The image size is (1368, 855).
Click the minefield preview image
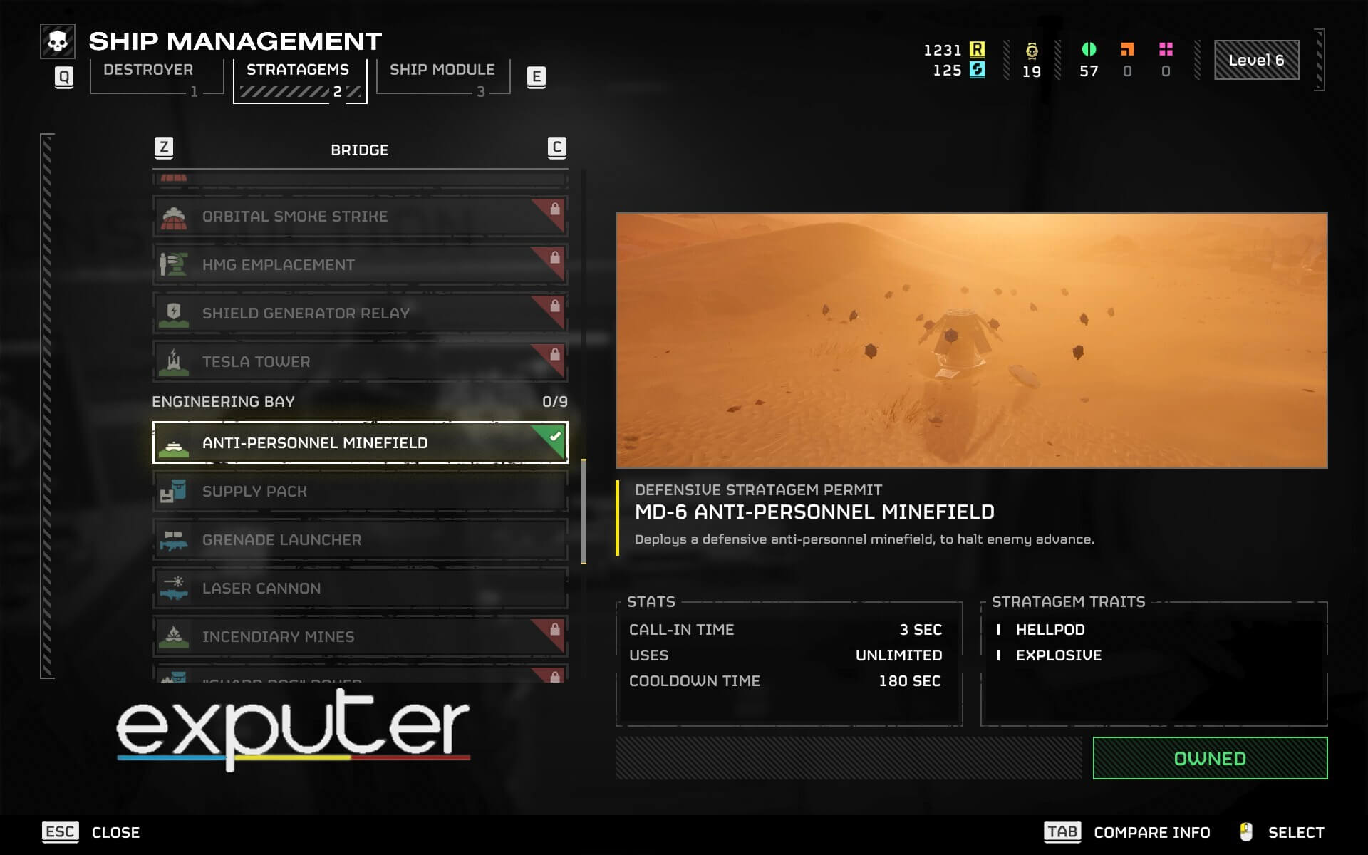971,341
